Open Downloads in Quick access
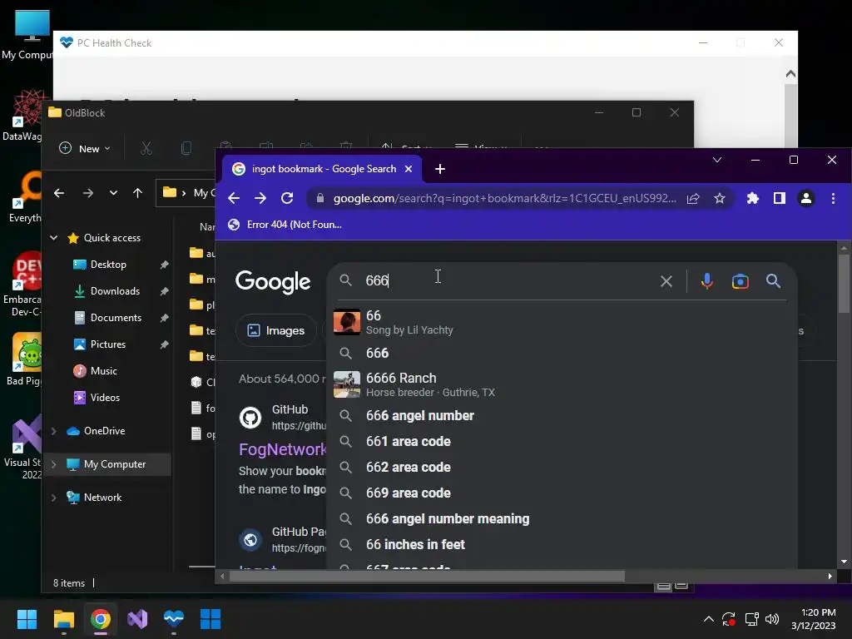Viewport: 852px width, 639px height. tap(115, 291)
